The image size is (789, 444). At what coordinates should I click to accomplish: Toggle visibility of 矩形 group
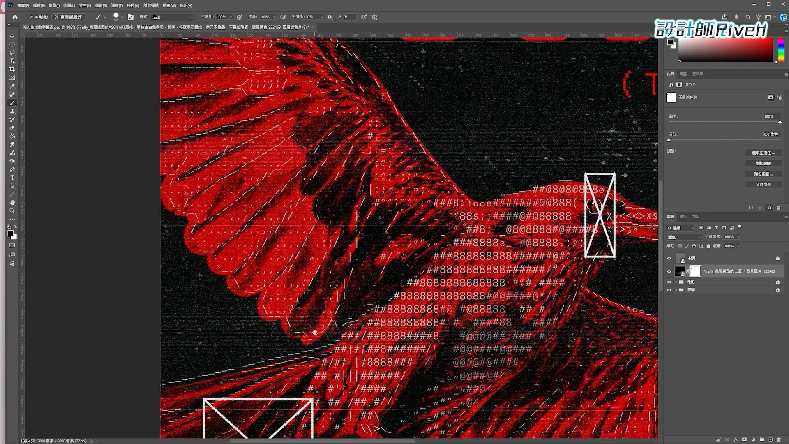[669, 282]
